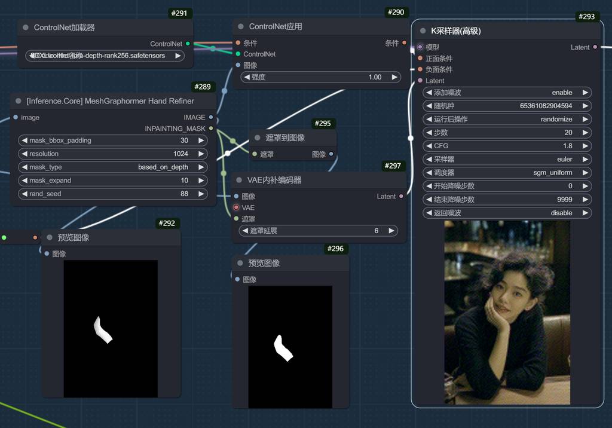Click the INPAINTING_MASK output socket
The width and height of the screenshot is (612, 428).
[211, 129]
